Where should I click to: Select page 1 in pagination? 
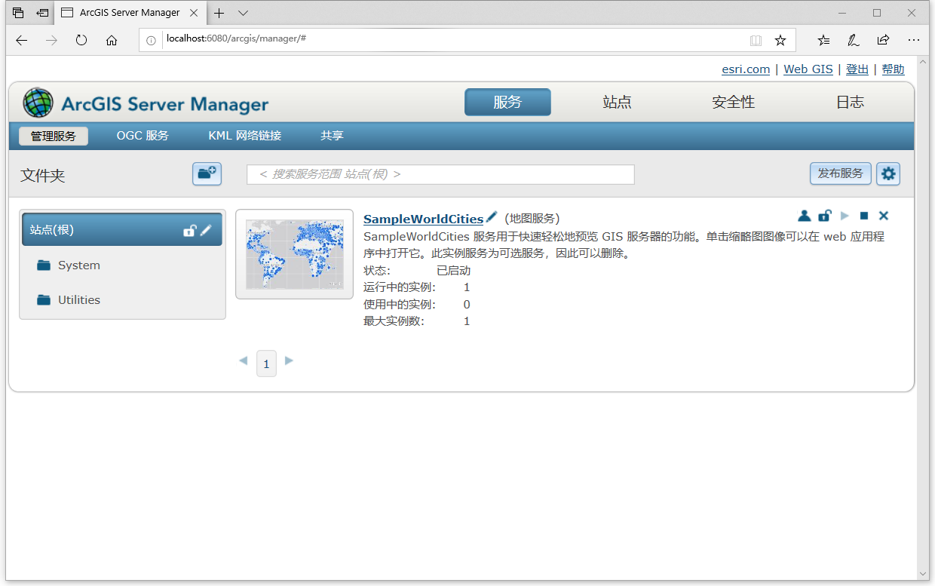click(266, 364)
